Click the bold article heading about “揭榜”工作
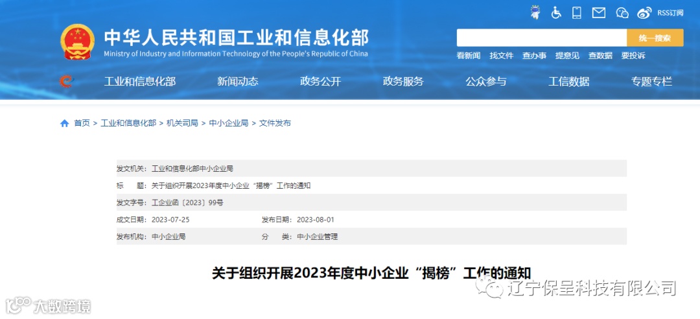Screen dimensions: 700x319 pos(371,273)
